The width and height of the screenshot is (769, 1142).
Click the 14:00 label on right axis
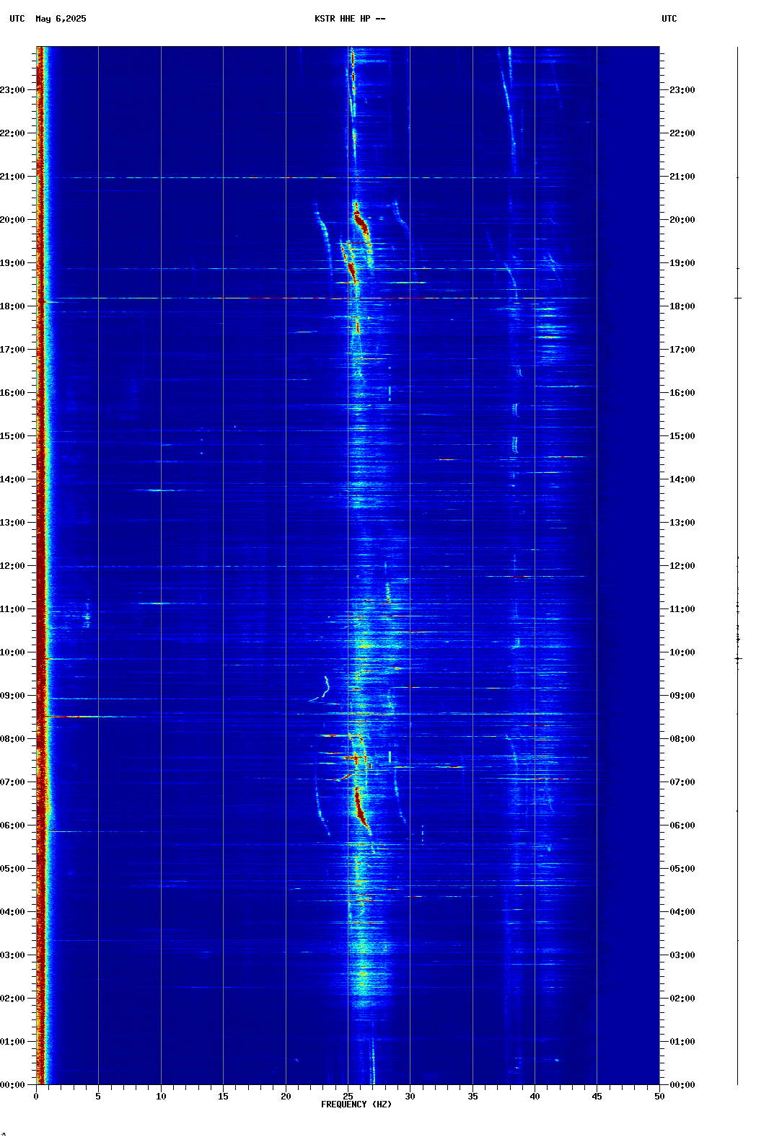click(x=682, y=479)
